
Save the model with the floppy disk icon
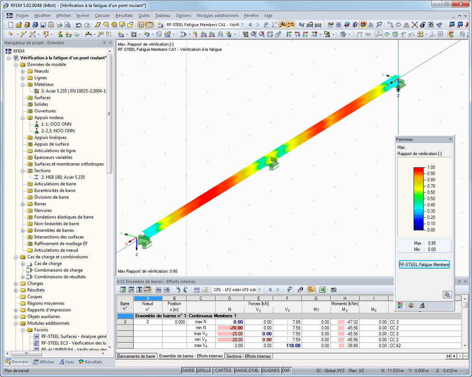coord(43,24)
